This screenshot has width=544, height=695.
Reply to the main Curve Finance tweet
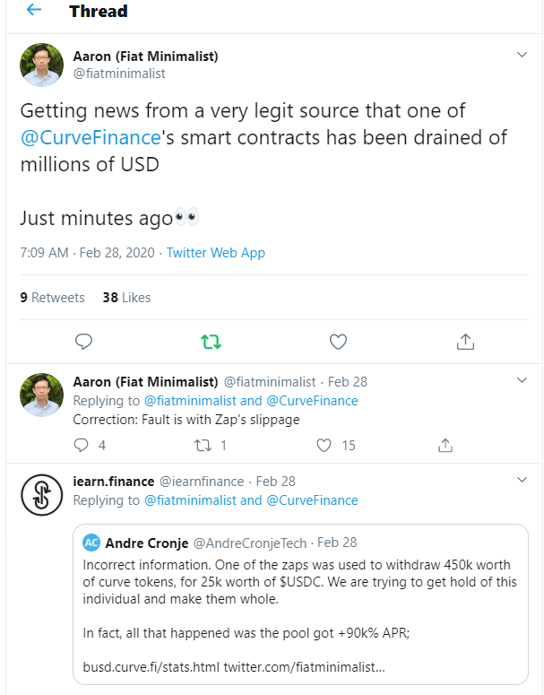pyautogui.click(x=84, y=342)
